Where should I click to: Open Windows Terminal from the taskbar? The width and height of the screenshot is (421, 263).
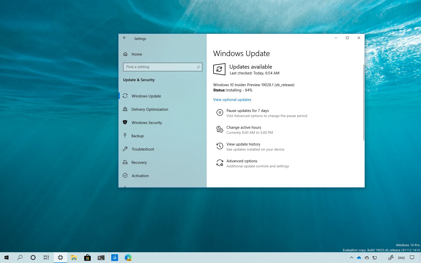click(101, 257)
